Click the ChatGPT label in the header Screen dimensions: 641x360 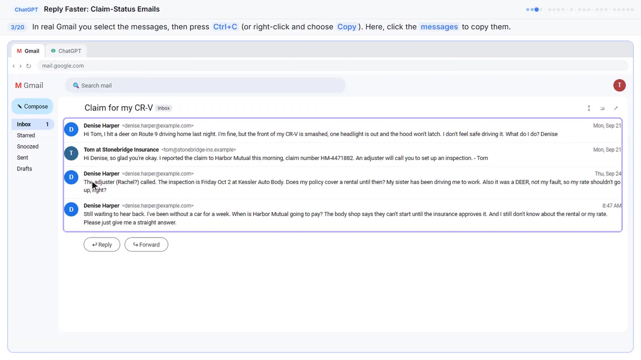tap(26, 9)
